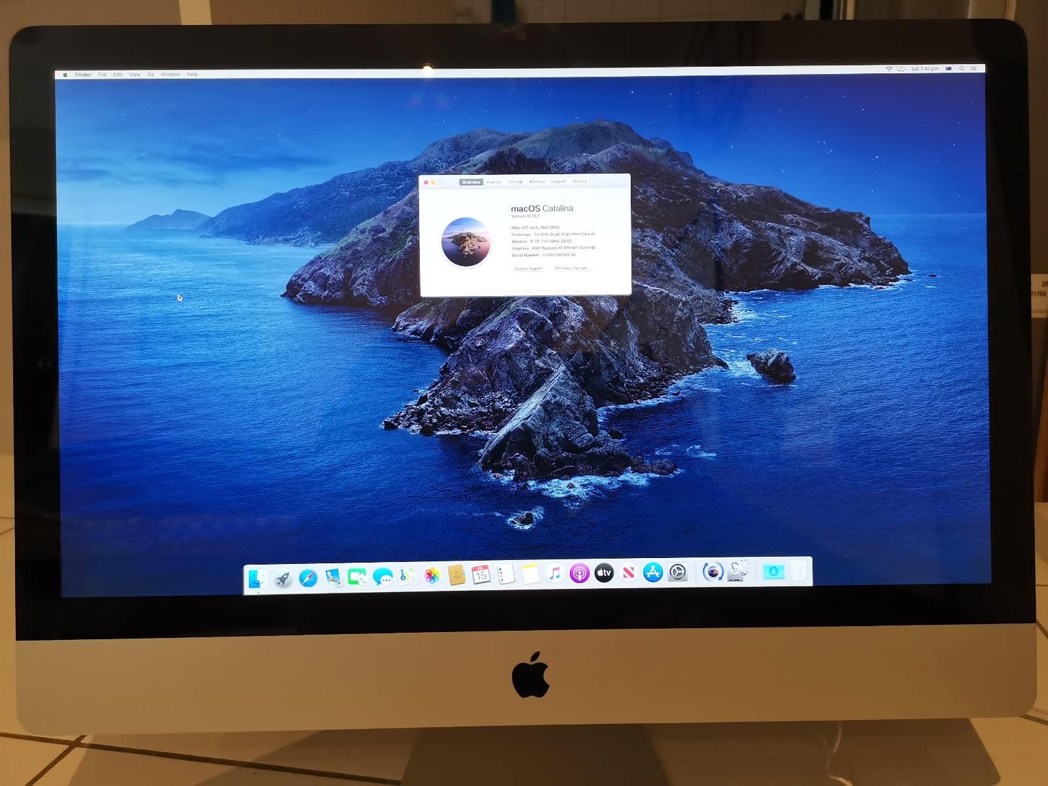Click the macOS Catalina title text
This screenshot has height=786, width=1048.
point(542,208)
